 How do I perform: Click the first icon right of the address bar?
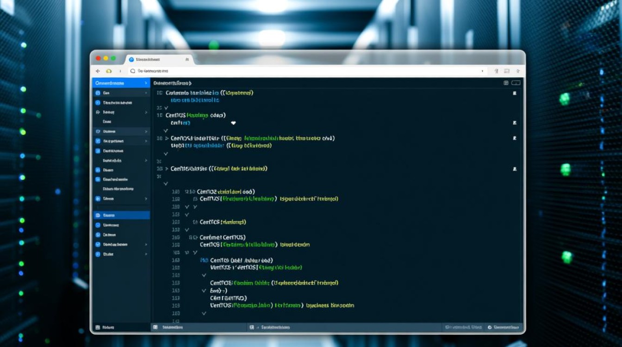(497, 71)
